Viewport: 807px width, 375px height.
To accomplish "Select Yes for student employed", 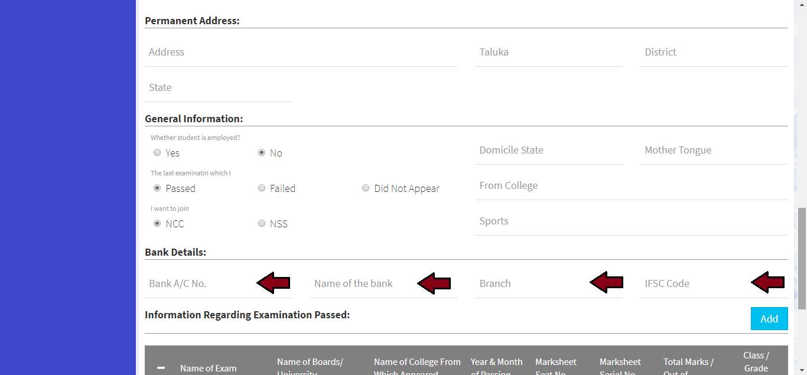I will tap(157, 153).
